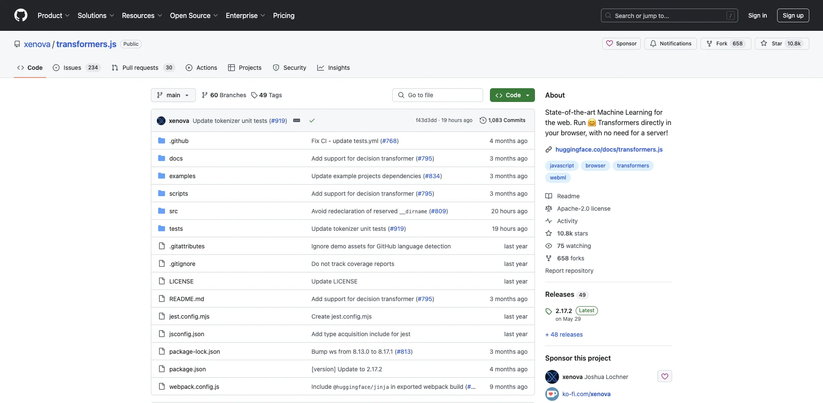The width and height of the screenshot is (823, 403).
Task: Expand the Resources menu
Action: [142, 15]
